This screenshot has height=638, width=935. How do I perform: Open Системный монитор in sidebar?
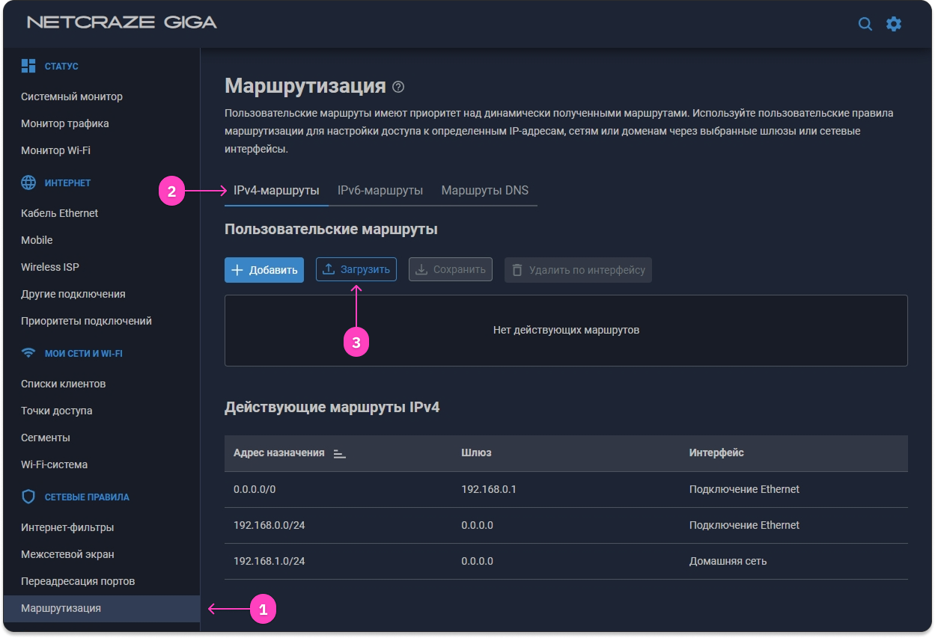[72, 96]
